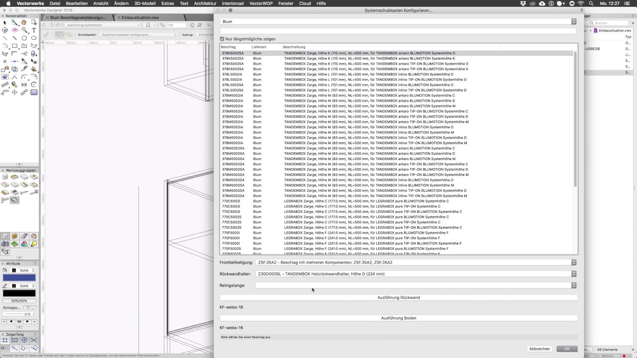Viewport: 637px width, 358px height.
Task: Toggle Snap to Tangent in Zeigerfang
Action: coord(34,349)
